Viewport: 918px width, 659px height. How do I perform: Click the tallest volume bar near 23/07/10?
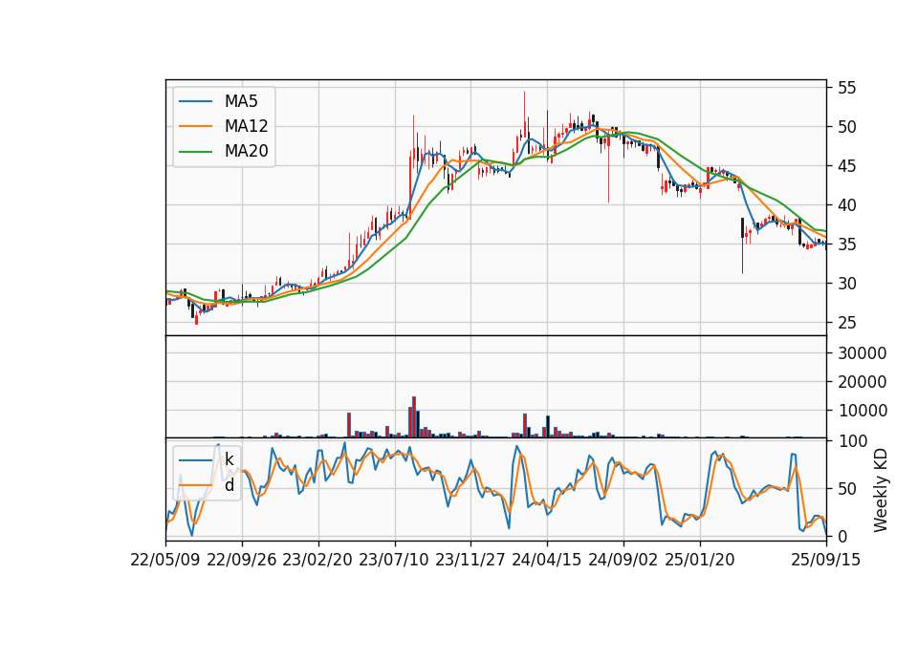(x=414, y=417)
